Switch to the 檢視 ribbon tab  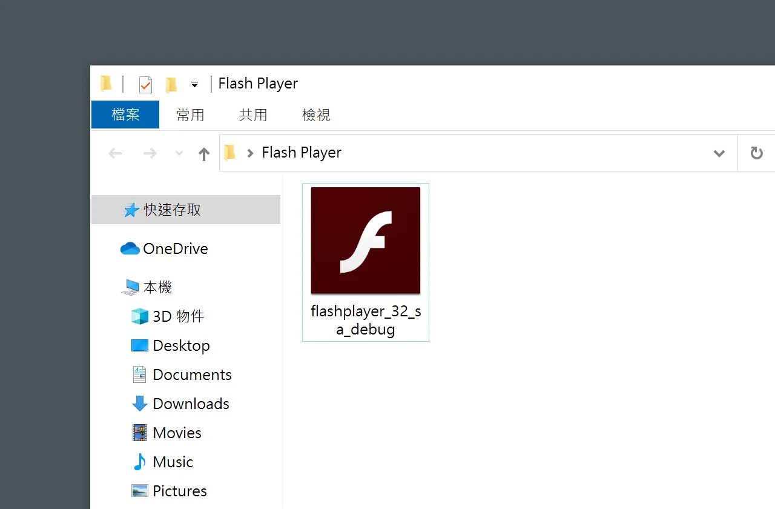(316, 115)
